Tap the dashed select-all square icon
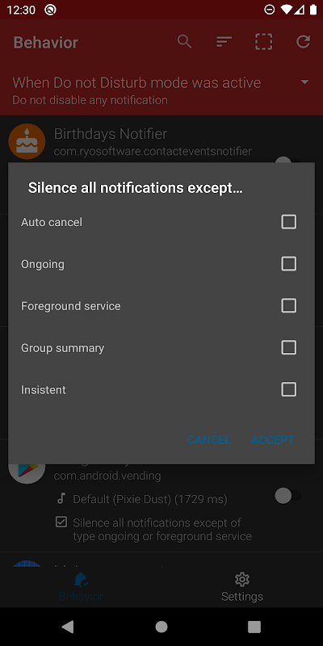Viewport: 323px width, 646px height. pos(264,42)
